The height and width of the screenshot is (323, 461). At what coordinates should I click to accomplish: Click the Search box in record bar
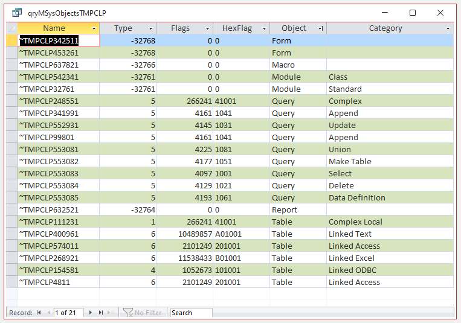tap(191, 312)
